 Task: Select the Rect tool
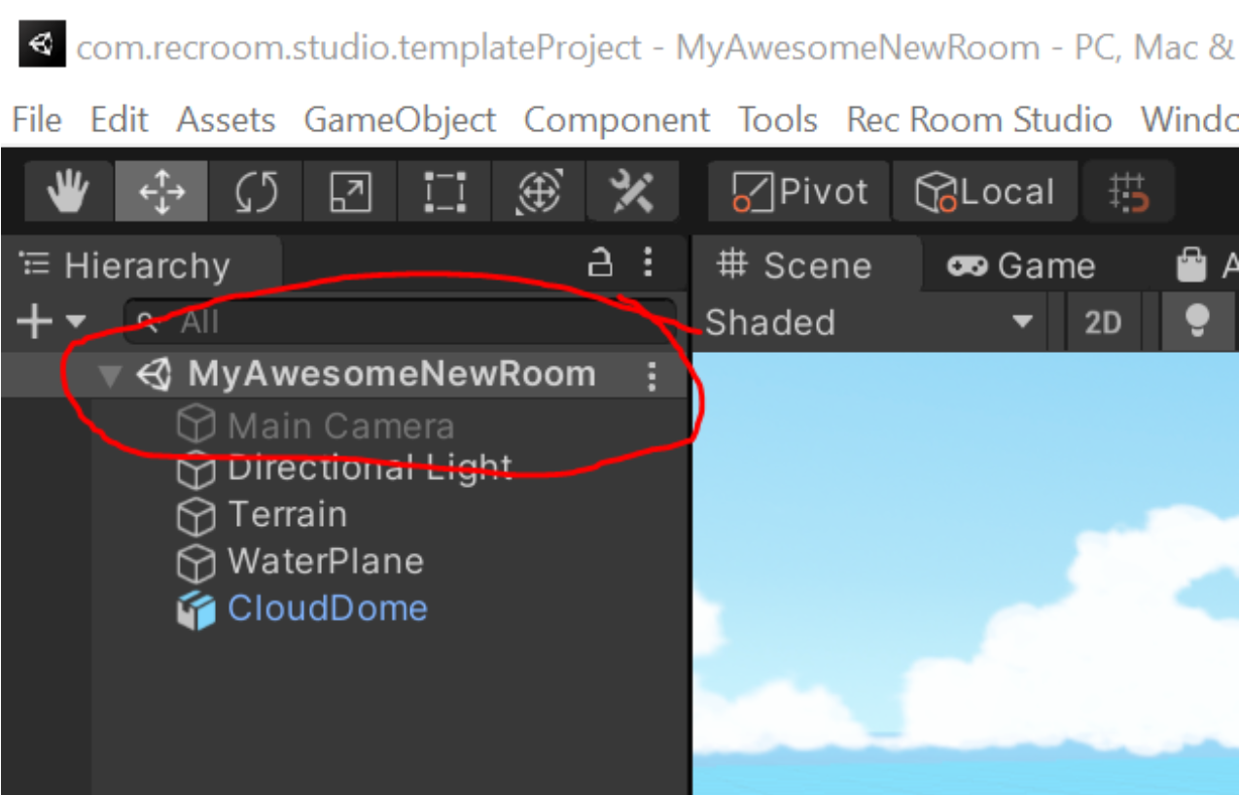(444, 192)
